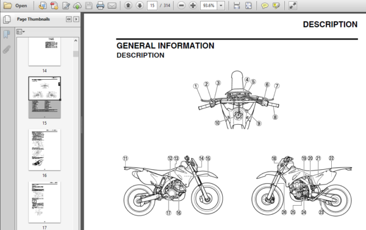Viewport: 366px width, 230px height.
Task: Show the Bookmarks panel
Action: 7,35
